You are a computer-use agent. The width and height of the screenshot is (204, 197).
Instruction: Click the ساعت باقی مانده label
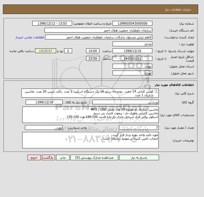click(x=22, y=51)
